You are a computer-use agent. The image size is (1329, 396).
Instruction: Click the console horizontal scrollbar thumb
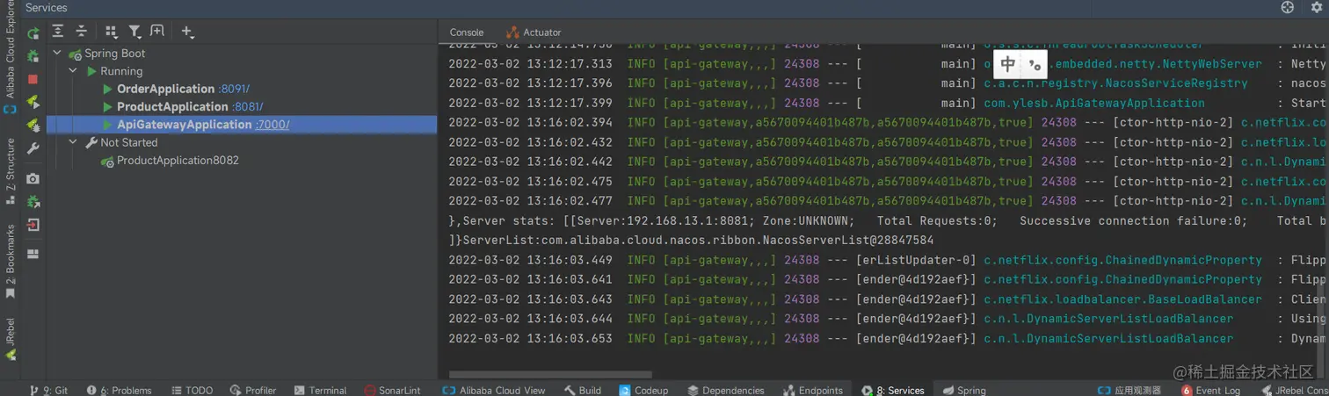point(550,375)
